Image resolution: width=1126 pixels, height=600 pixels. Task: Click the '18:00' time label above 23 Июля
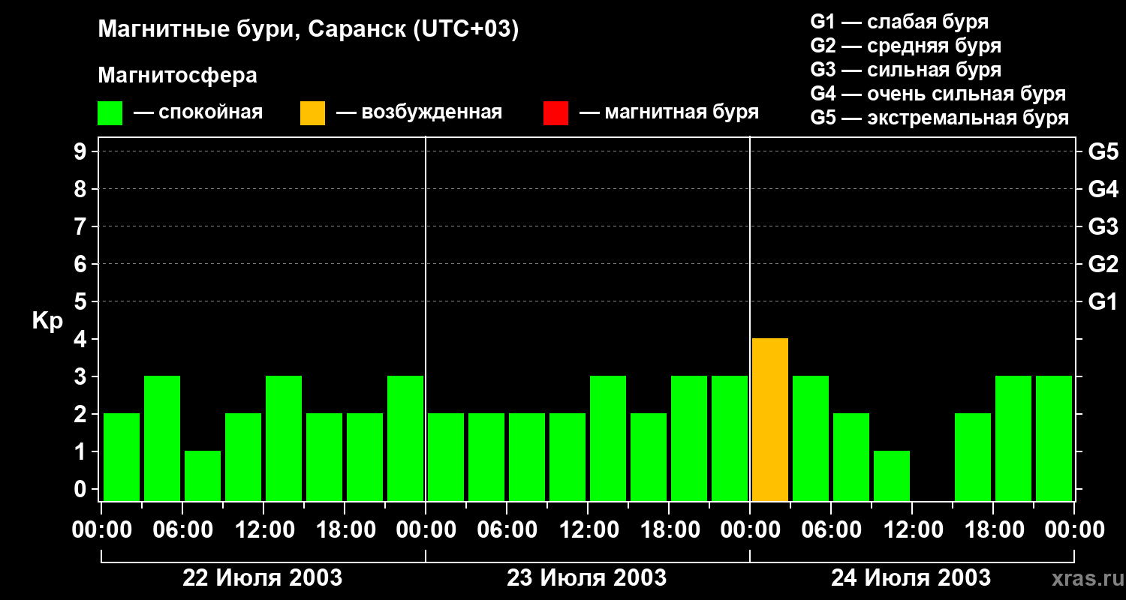(669, 530)
